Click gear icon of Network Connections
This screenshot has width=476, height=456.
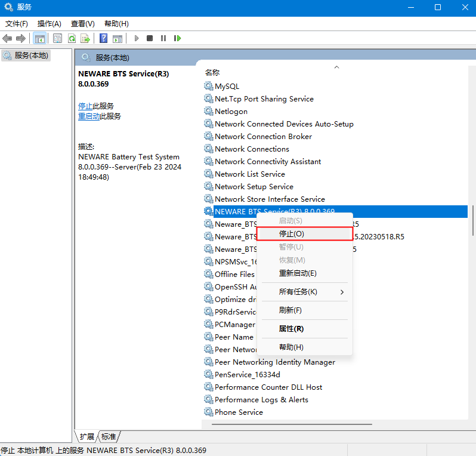(209, 149)
